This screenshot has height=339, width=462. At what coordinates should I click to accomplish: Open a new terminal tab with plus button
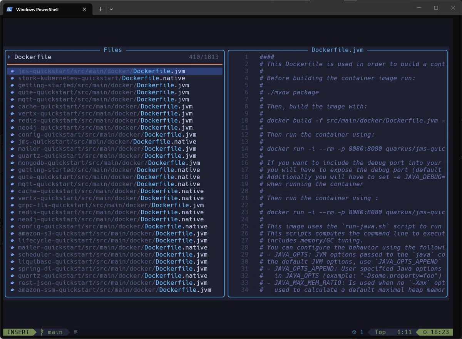pyautogui.click(x=100, y=9)
